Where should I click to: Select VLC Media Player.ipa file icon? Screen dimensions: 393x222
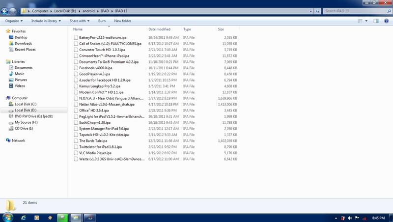[x=76, y=153]
